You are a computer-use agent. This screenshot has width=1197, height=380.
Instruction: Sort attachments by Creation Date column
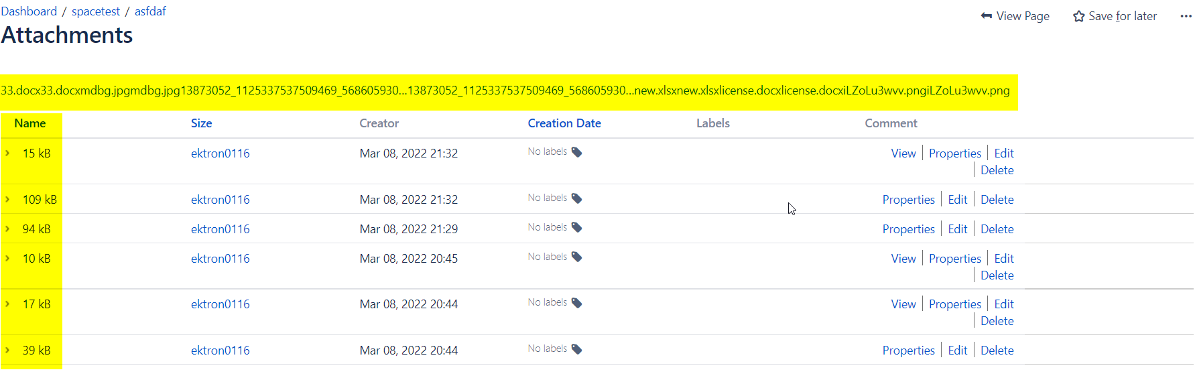[564, 123]
